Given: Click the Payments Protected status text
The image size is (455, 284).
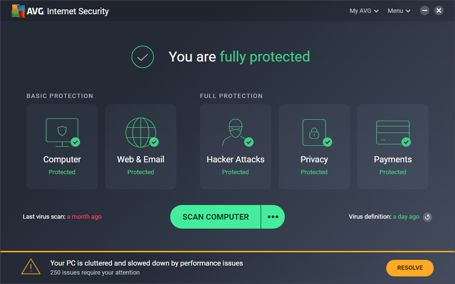Looking at the screenshot, I should (x=392, y=172).
